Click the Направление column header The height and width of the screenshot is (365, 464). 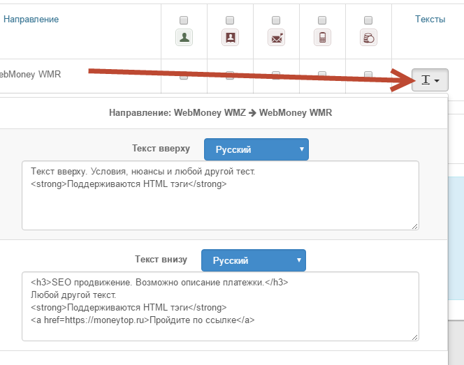[31, 20]
